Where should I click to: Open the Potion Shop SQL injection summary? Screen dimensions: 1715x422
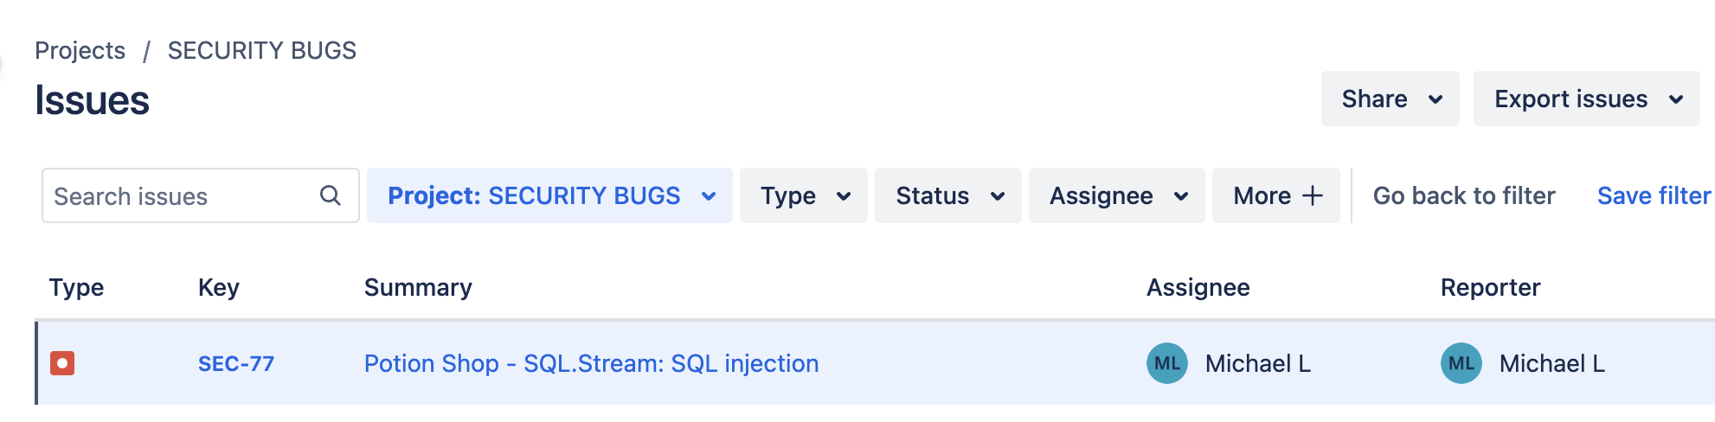tap(591, 363)
